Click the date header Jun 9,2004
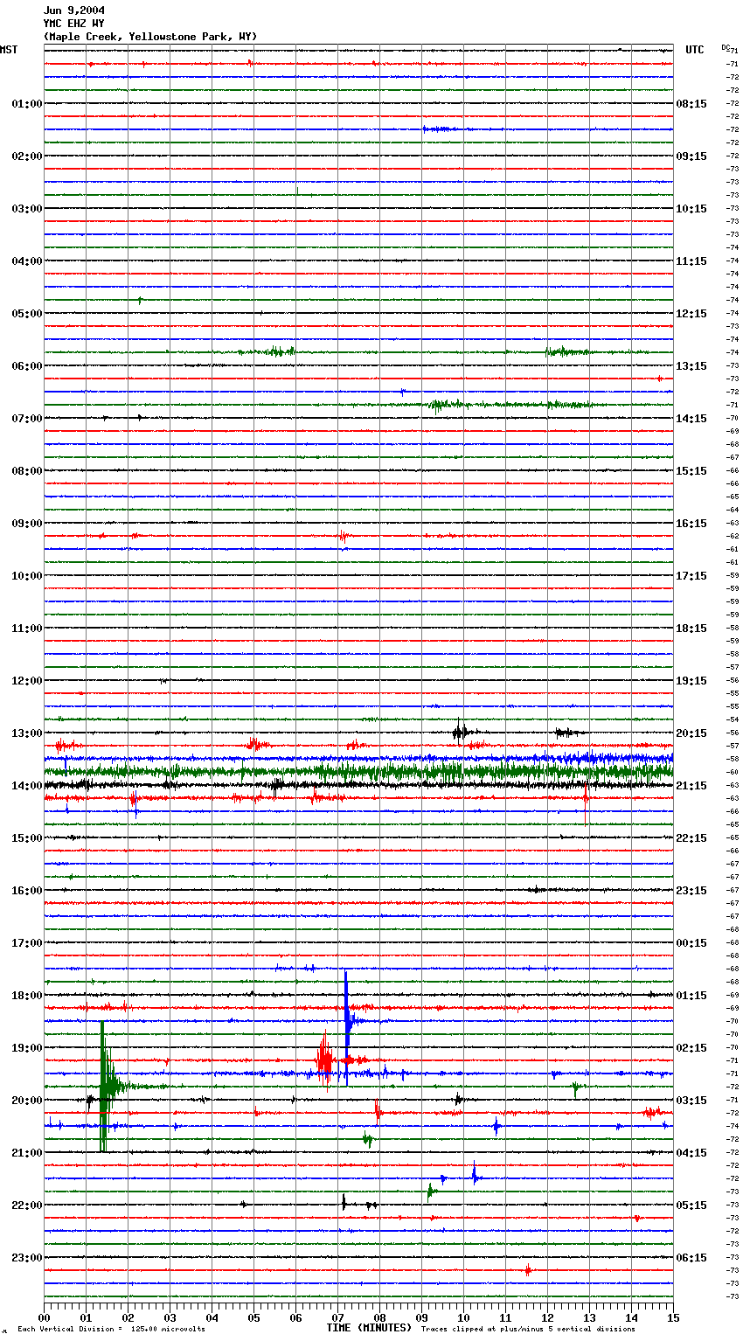 74,10
